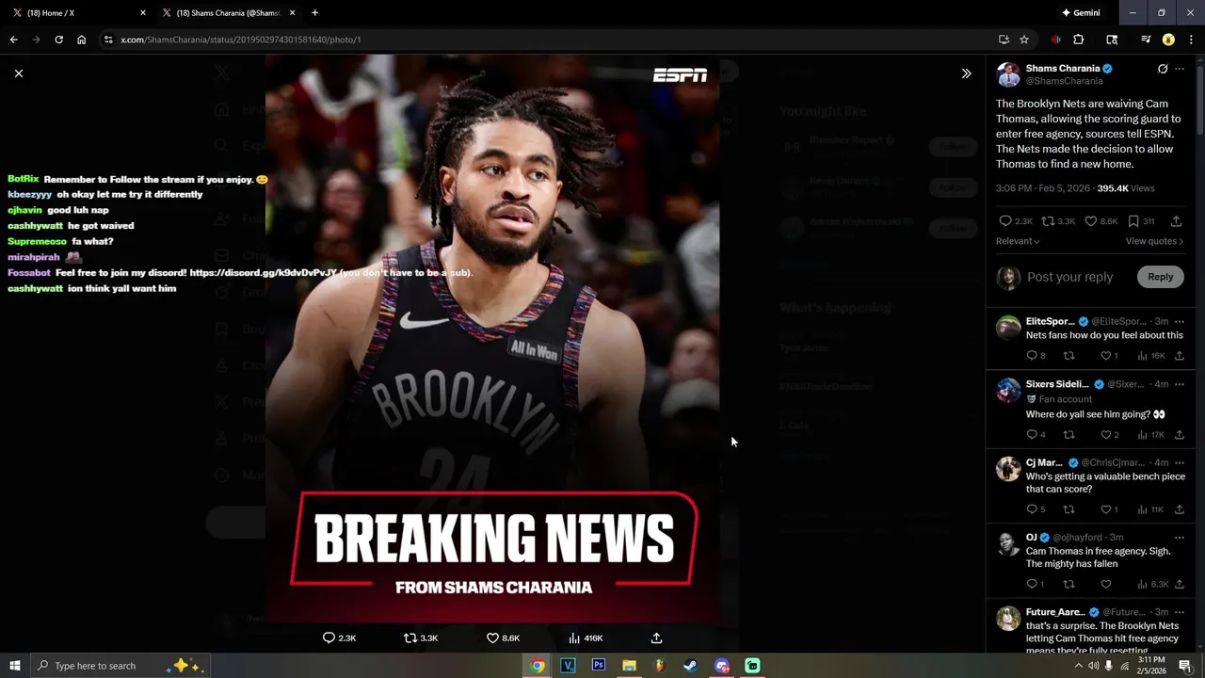Viewport: 1205px width, 678px height.
Task: Like OJ's reply
Action: [x=1105, y=584]
